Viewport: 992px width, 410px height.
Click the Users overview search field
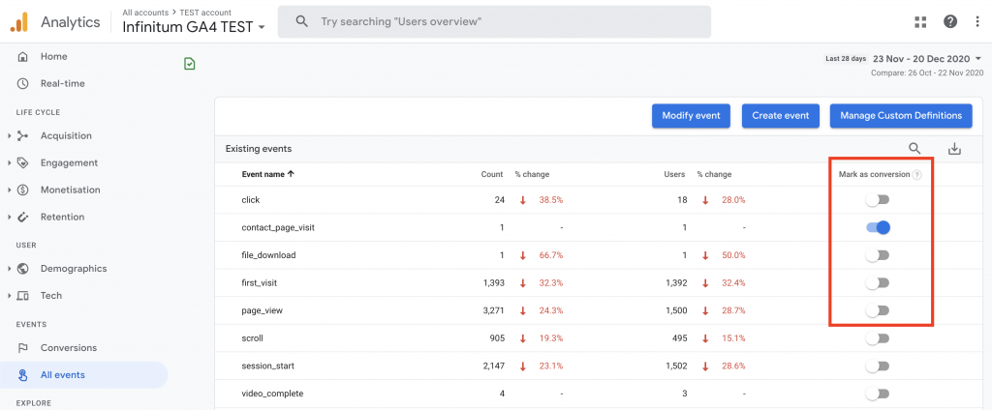pos(494,22)
